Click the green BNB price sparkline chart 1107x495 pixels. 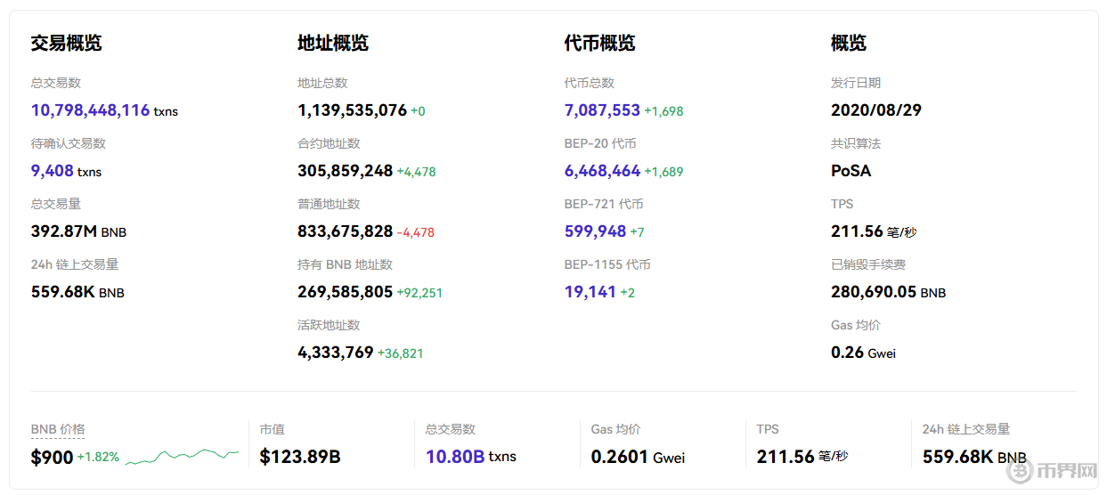182,457
